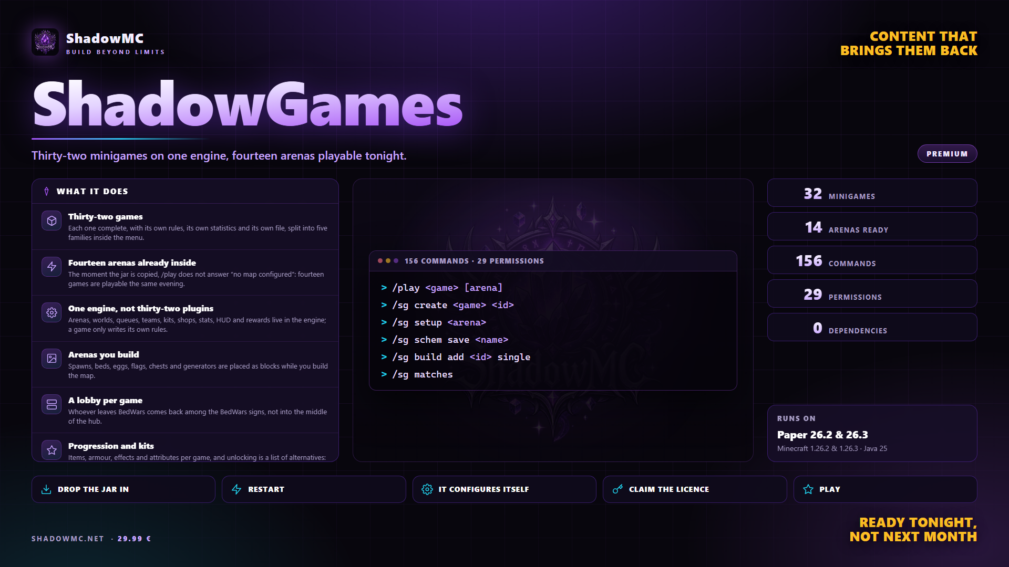Click the /sg schem save <name> command
1009x567 pixels.
(x=445, y=340)
